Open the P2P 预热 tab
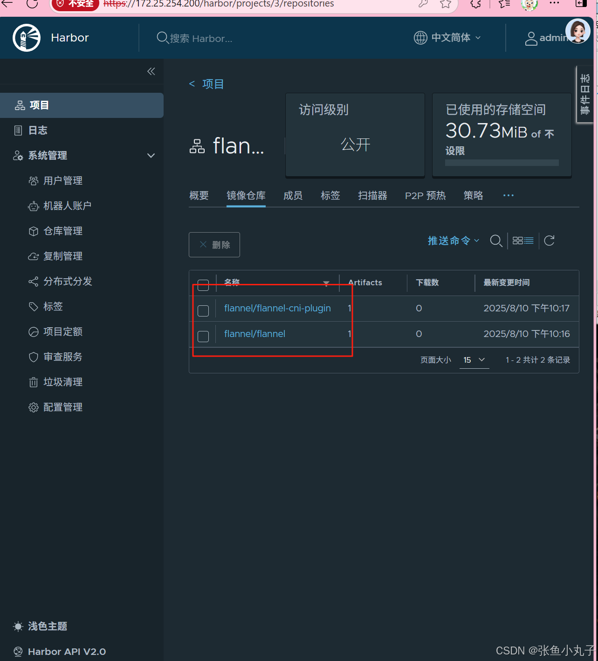This screenshot has height=661, width=598. (x=425, y=195)
